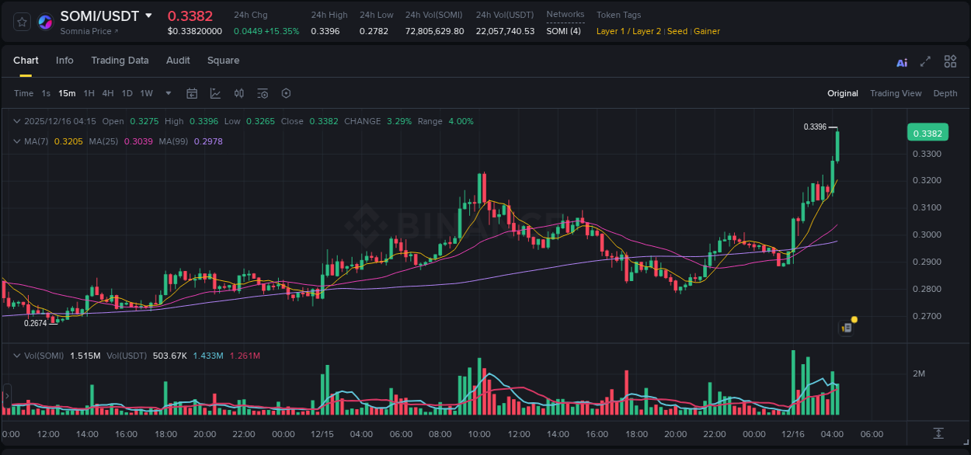
Task: Click the Seed token tag
Action: (x=677, y=31)
